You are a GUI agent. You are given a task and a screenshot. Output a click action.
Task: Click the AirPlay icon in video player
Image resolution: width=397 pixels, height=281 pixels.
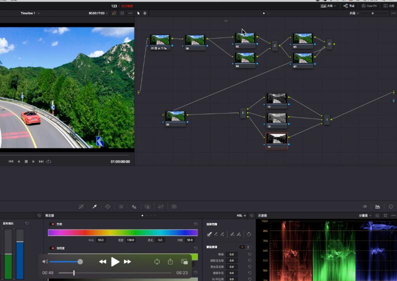pyautogui.click(x=157, y=262)
